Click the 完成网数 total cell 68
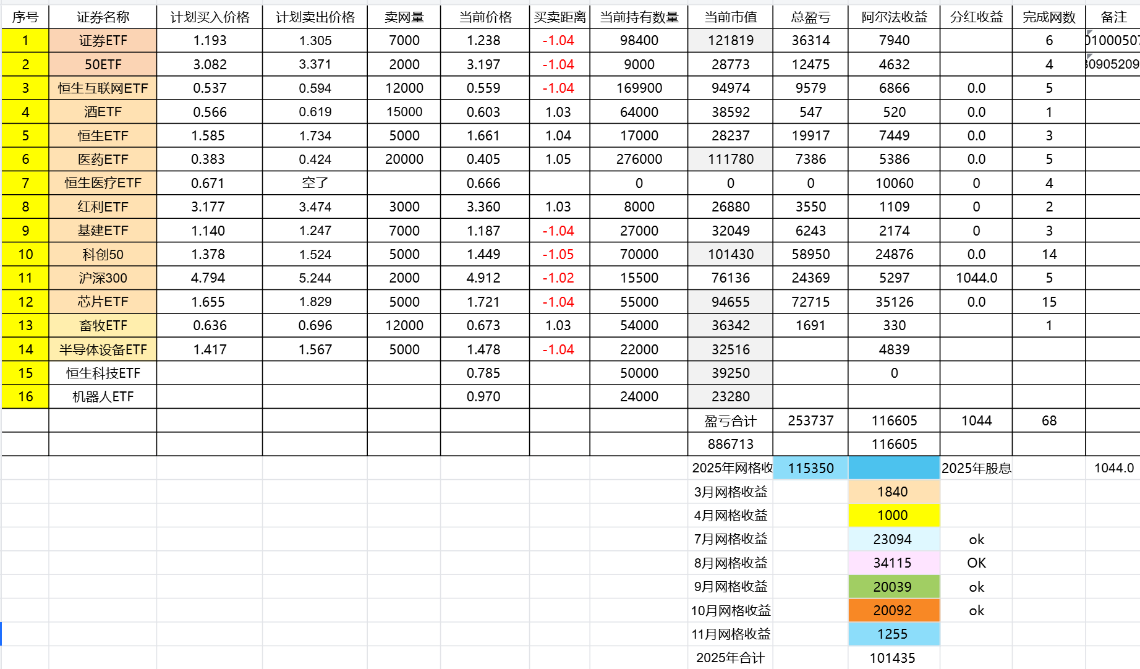Viewport: 1140px width, 669px height. click(1049, 421)
